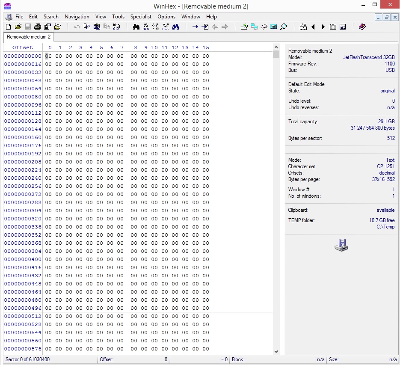Open Disk with the drive and CD icon
The image size is (400, 365).
click(244, 27)
